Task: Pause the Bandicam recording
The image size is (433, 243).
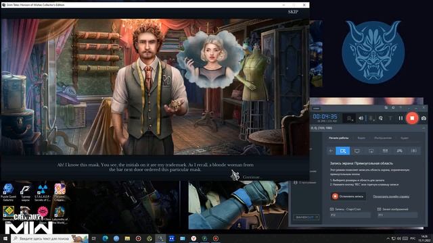Action: [x=401, y=118]
